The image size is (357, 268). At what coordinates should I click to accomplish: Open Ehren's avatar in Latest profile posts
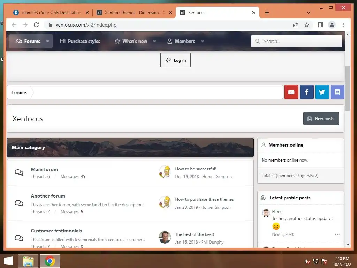pyautogui.click(x=266, y=213)
